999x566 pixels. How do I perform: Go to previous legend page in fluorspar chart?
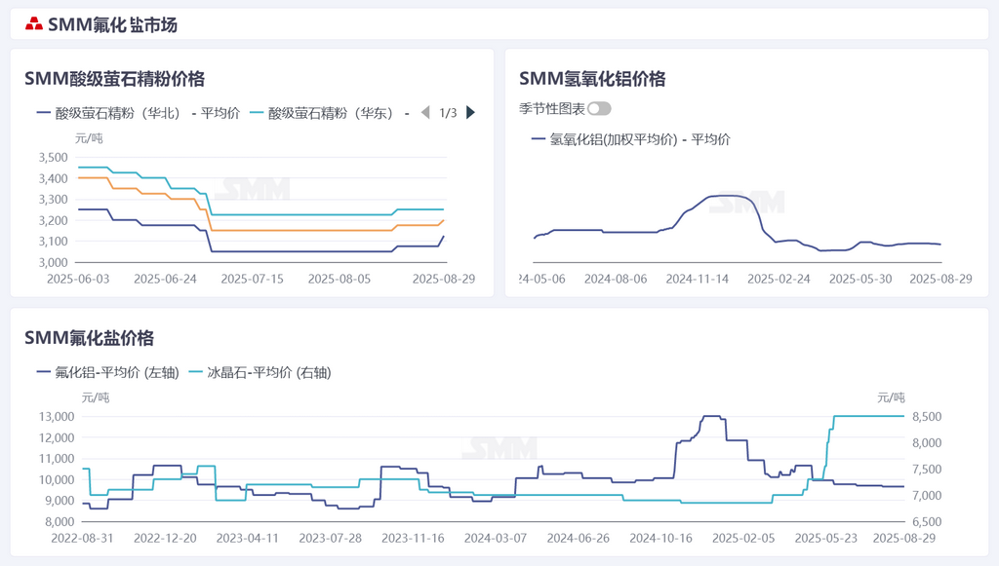[425, 113]
